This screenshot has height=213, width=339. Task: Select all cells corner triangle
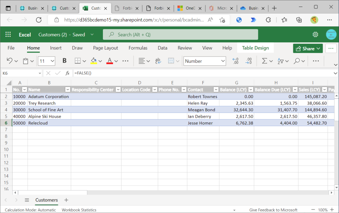[x=9, y=83]
